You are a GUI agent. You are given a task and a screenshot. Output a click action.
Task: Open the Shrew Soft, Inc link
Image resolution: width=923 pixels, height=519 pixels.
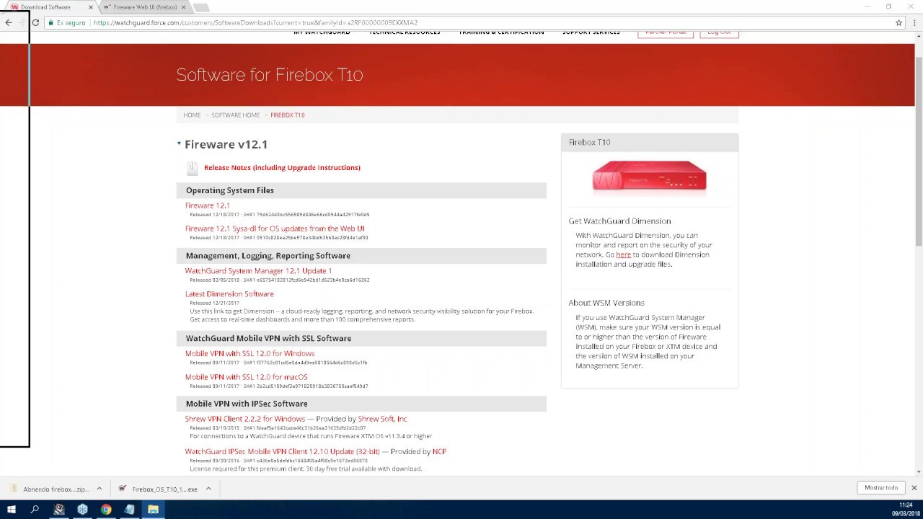point(382,419)
